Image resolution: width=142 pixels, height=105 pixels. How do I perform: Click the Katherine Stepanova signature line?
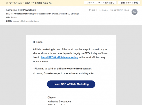[59, 101]
